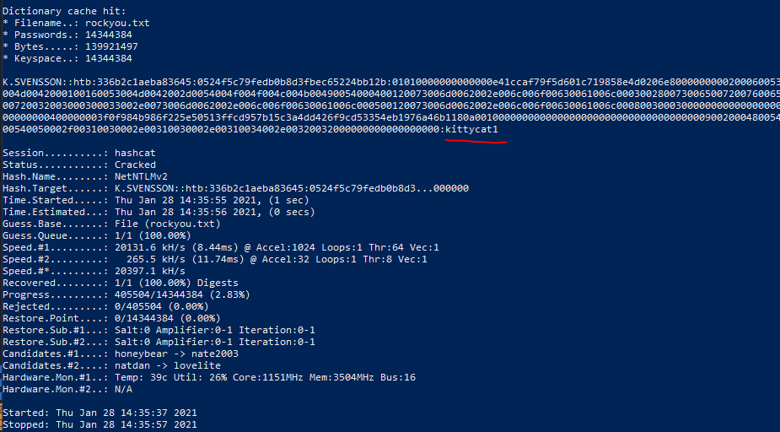Click the Candidates.#1 honeybear -> nate2003 text
This screenshot has height=432, width=780.
(176, 354)
